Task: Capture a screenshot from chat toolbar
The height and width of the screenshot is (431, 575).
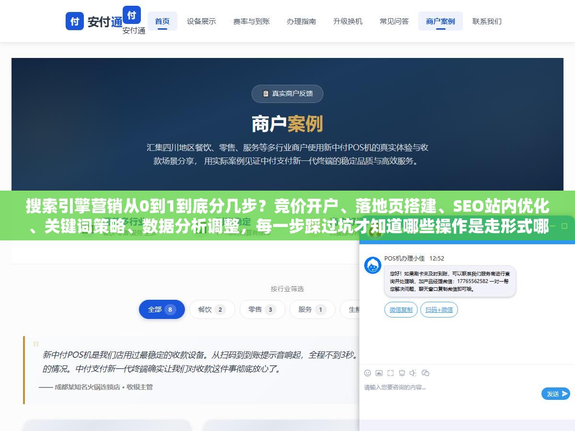Action: click(x=391, y=373)
